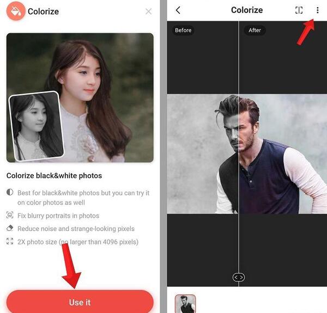
Task: Click the half-circle black&white feature icon
Action: (x=10, y=192)
